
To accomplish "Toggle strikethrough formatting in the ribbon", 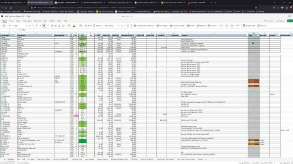I will [x=55, y=26].
